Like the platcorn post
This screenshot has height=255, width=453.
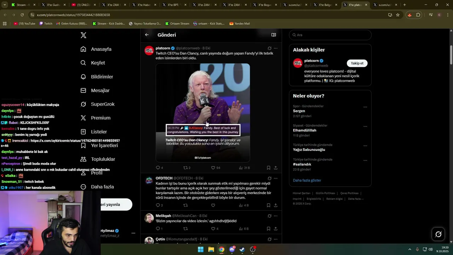(216, 168)
